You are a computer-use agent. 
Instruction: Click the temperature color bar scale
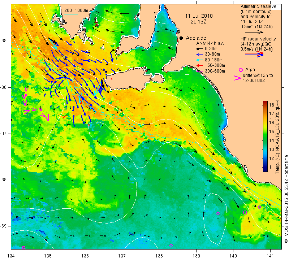tap(265, 136)
